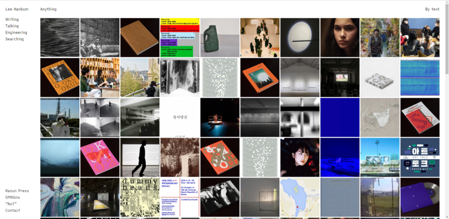Open the "No?" link
Screen dimensions: 449x219
pyautogui.click(x=11, y=204)
